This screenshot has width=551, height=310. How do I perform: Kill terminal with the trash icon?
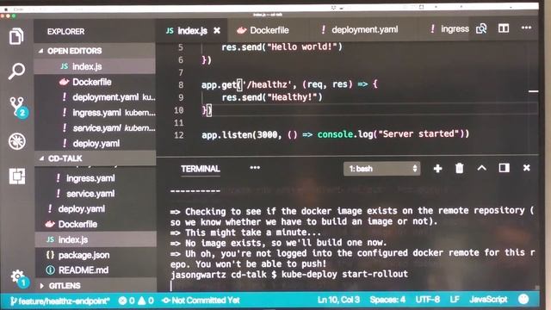pos(459,169)
